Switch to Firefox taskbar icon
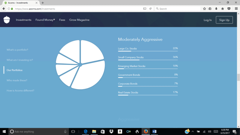 pyautogui.click(x=146, y=131)
